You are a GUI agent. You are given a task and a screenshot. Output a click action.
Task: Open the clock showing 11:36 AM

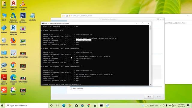[181, 105]
